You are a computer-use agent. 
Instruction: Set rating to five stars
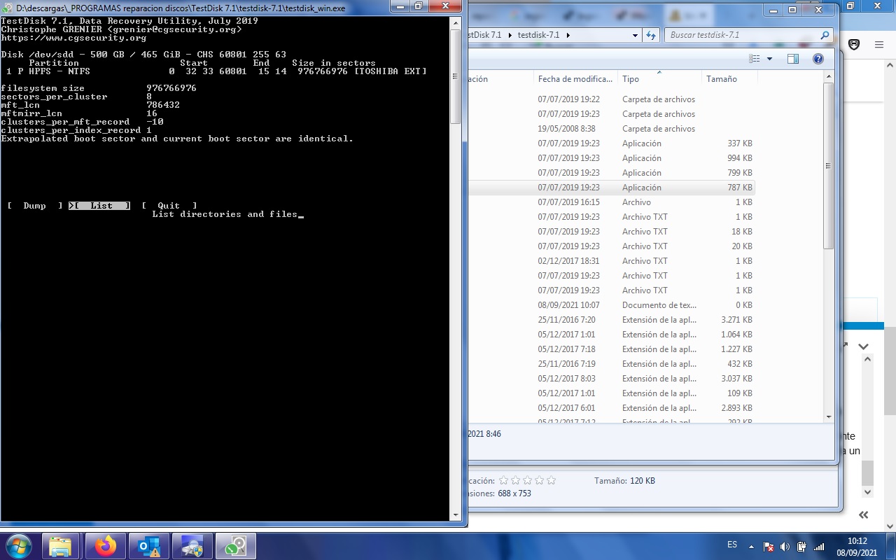[551, 480]
